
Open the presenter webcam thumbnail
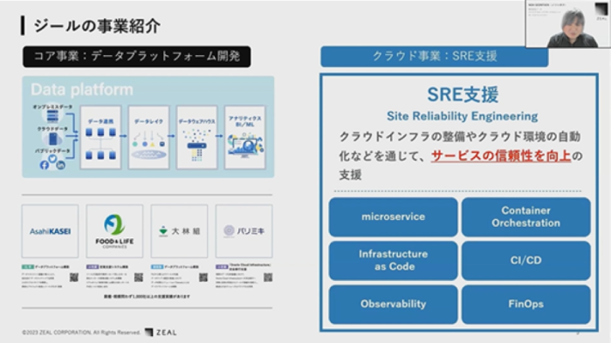tap(567, 24)
